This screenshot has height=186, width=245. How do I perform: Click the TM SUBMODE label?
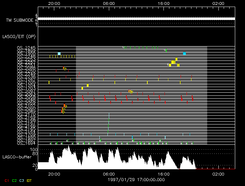(20, 20)
